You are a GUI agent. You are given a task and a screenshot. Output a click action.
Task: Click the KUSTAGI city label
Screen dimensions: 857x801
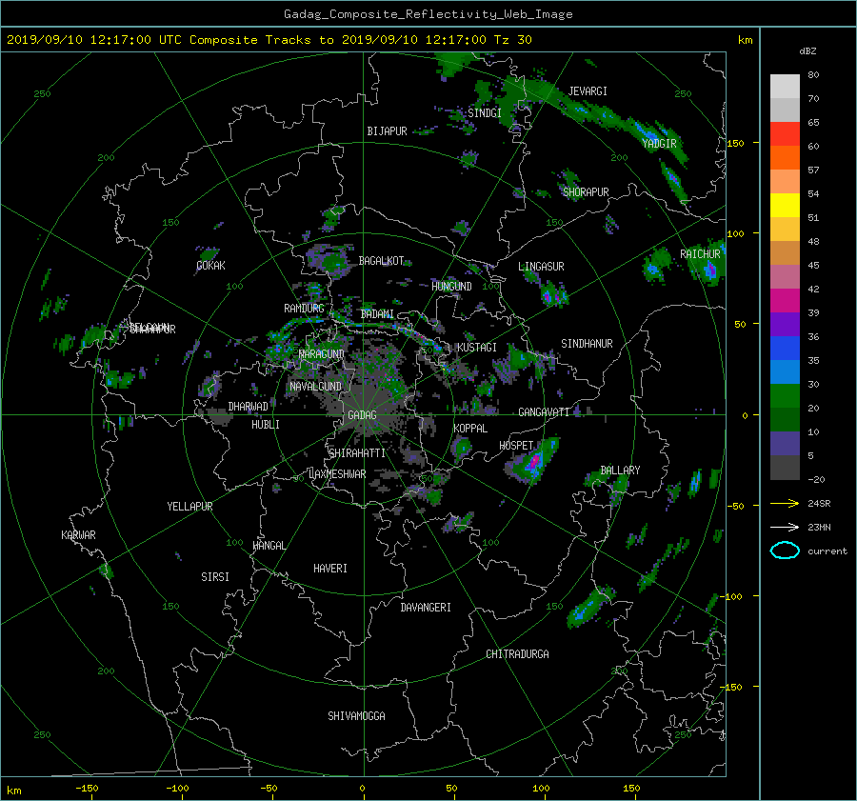477,348
